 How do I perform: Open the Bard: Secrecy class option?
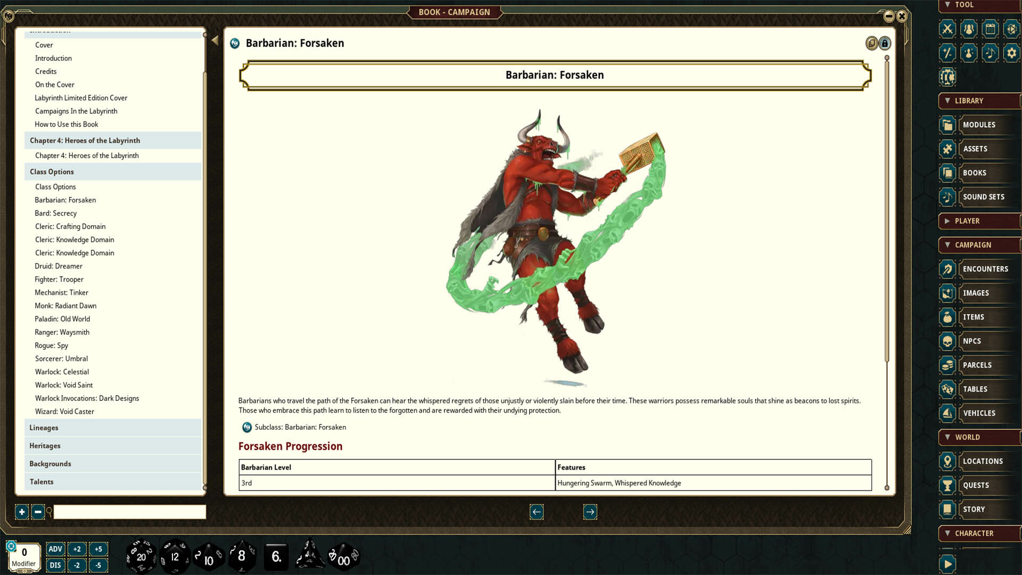click(55, 213)
